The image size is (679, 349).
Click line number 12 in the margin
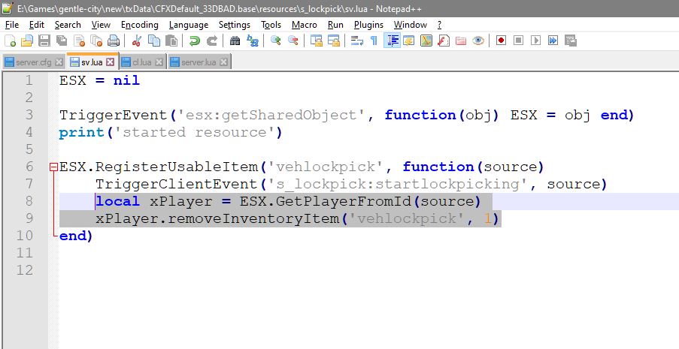click(x=25, y=270)
